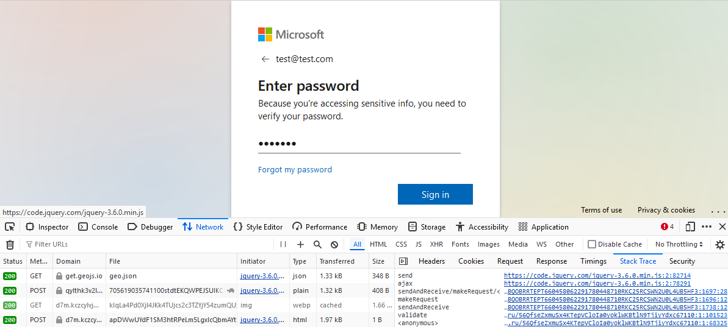
Task: Filter requests by JS
Action: coord(419,244)
